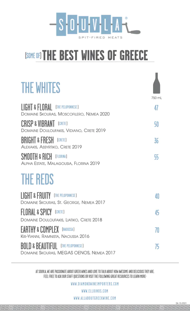Click the Crisp & Vibrant wine title
The width and height of the screenshot is (190, 313).
(x=38, y=124)
